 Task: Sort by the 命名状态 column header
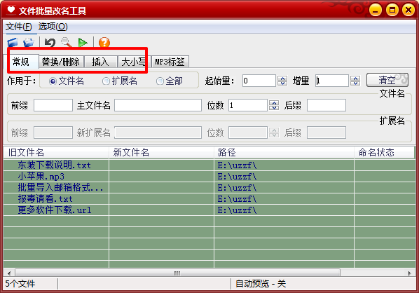click(384, 152)
